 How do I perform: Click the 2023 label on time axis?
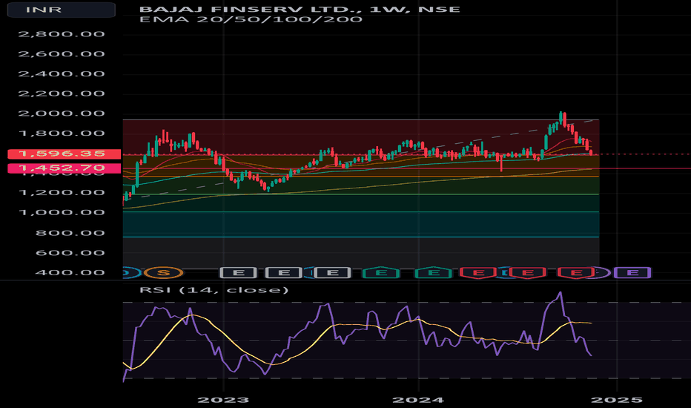coord(223,401)
